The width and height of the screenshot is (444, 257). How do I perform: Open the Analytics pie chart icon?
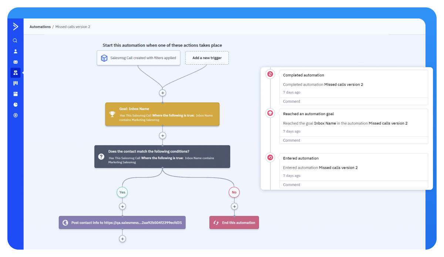[15, 104]
